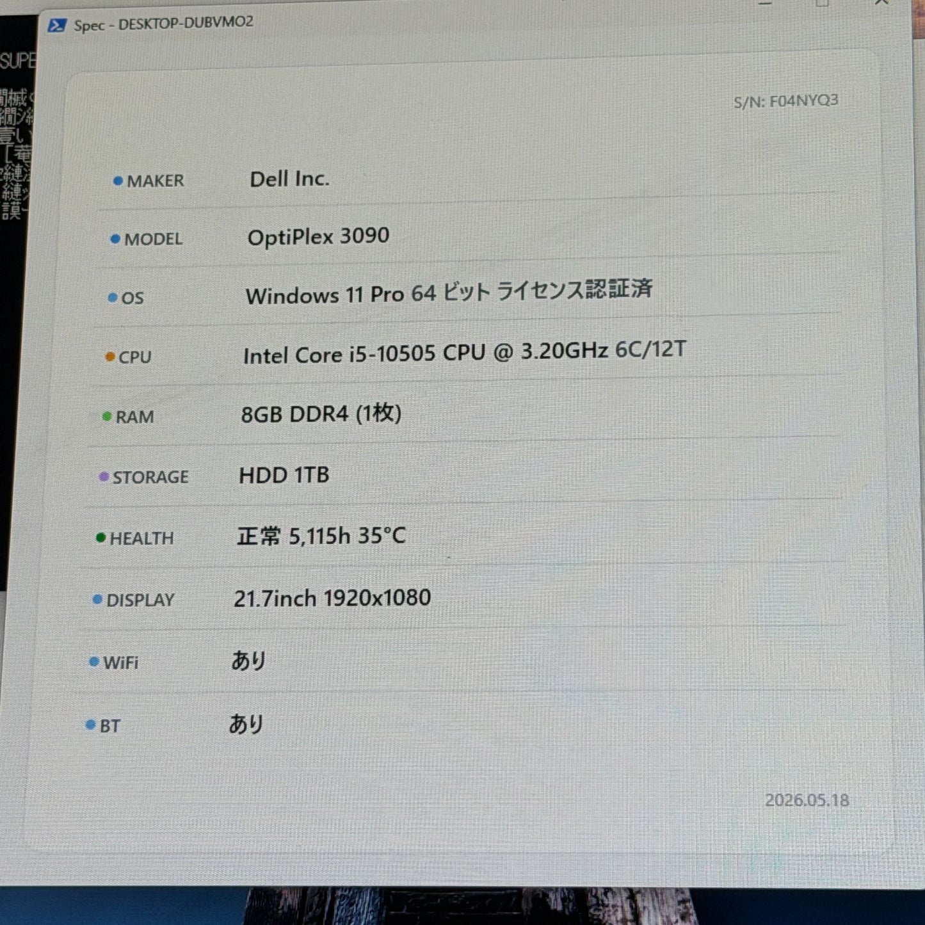The image size is (925, 925).
Task: Click the dark green dot beside HEALTH
Action: pyautogui.click(x=101, y=538)
